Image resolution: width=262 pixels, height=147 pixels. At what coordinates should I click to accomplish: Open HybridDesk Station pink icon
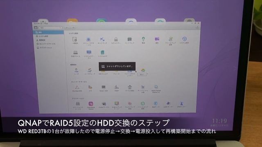coord(91,104)
